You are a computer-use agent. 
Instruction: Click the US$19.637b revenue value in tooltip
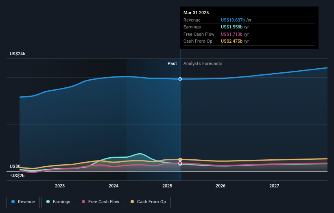pos(233,20)
